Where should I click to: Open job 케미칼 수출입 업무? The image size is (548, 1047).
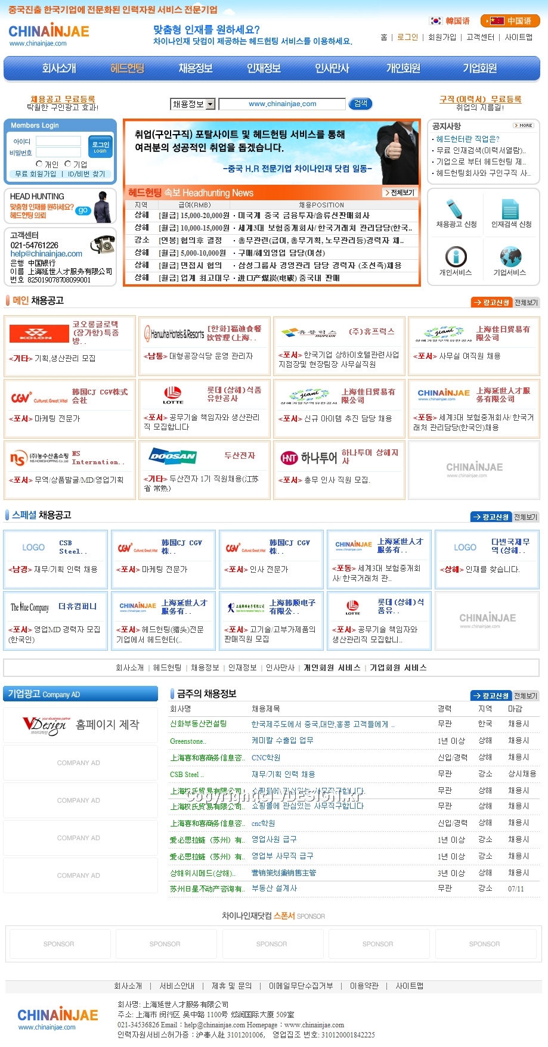(282, 740)
